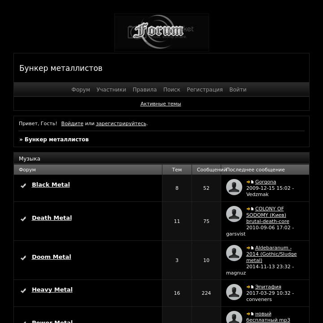Open the Black Metal forum
The width and height of the screenshot is (323, 323).
click(51, 184)
